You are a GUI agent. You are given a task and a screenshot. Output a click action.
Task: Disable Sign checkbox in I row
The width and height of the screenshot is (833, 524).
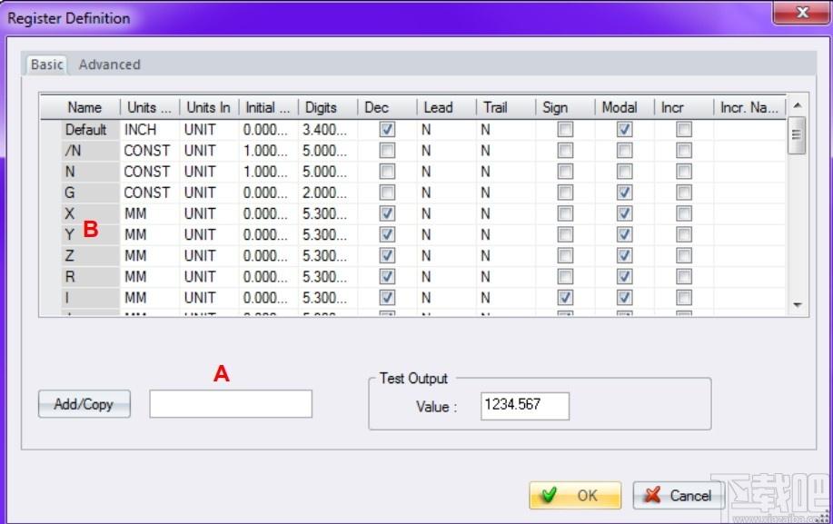point(565,297)
